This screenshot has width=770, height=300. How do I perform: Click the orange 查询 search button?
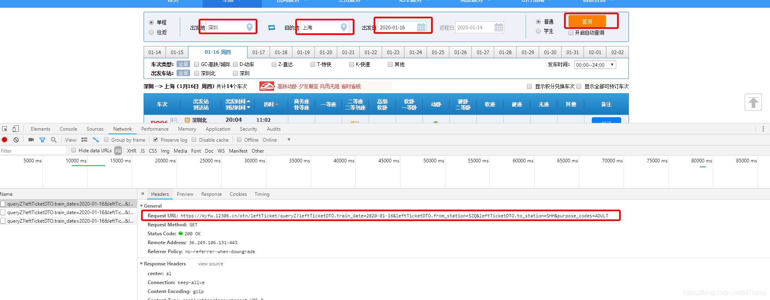click(x=587, y=22)
